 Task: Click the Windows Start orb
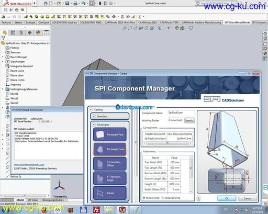6,210
